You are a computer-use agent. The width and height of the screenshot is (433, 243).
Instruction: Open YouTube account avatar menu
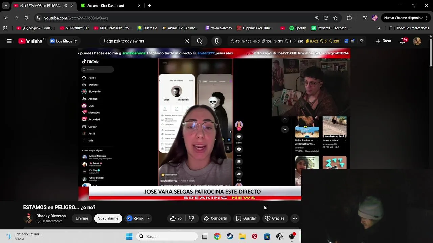pos(417,41)
